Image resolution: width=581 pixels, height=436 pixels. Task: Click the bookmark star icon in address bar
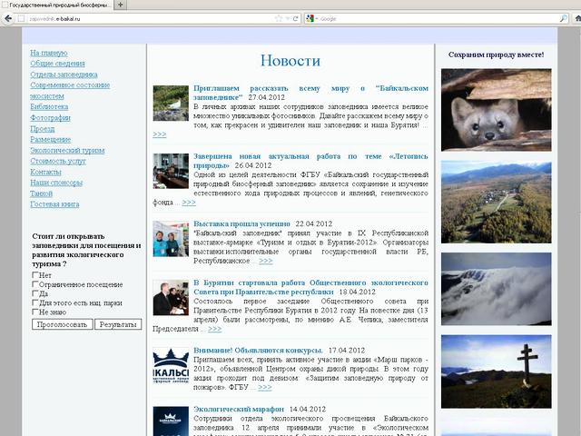279,18
